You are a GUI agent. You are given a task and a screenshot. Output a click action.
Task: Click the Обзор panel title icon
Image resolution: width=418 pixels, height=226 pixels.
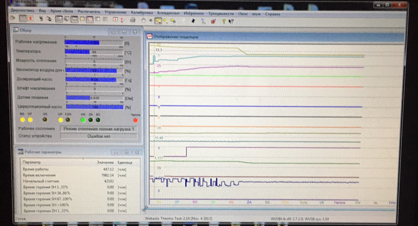tap(16, 30)
